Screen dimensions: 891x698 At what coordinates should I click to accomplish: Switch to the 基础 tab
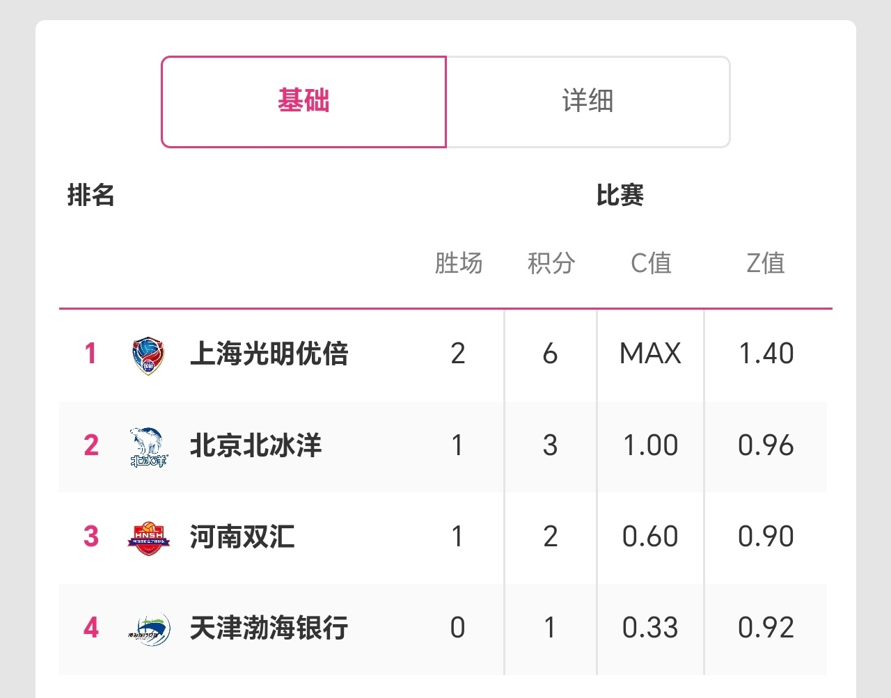tap(303, 102)
